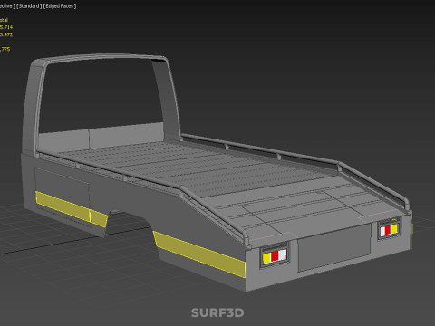435x326 pixels.
Task: Open the cut-off Perspective viewport label menu
Action: pyautogui.click(x=7, y=6)
